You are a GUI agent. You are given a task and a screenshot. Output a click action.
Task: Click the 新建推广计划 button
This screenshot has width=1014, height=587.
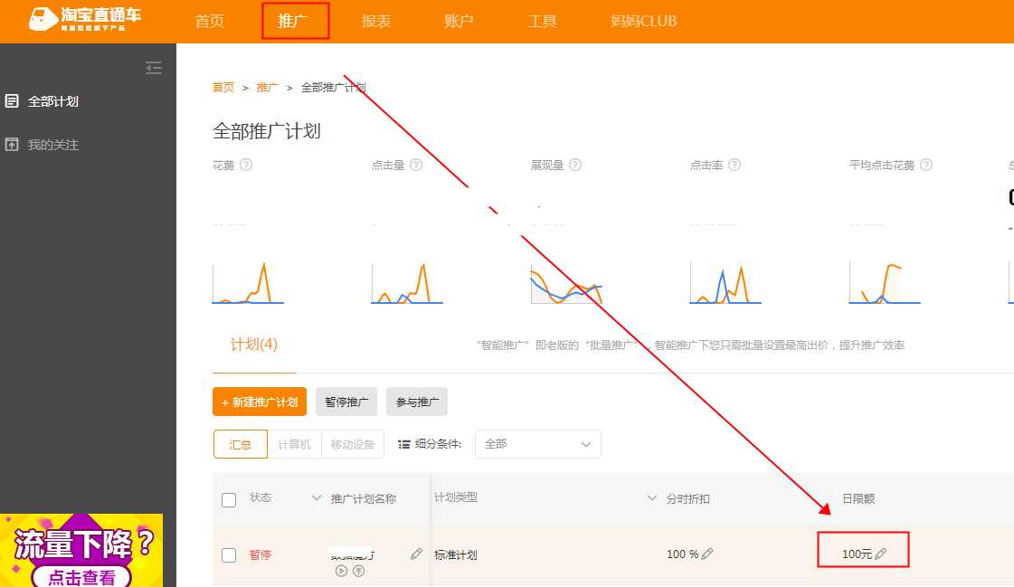point(260,402)
